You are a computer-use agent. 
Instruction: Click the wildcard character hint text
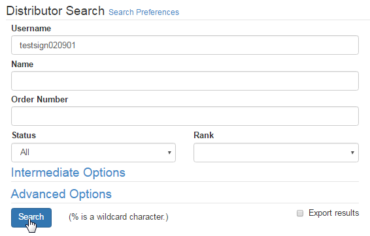[x=118, y=217]
